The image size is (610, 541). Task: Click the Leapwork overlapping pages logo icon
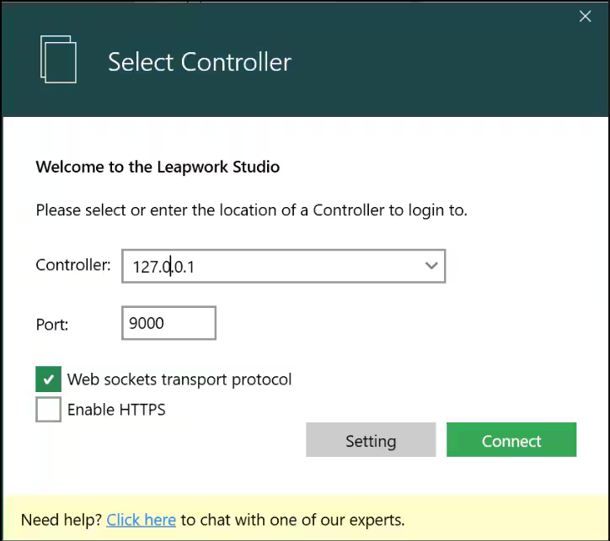58,59
